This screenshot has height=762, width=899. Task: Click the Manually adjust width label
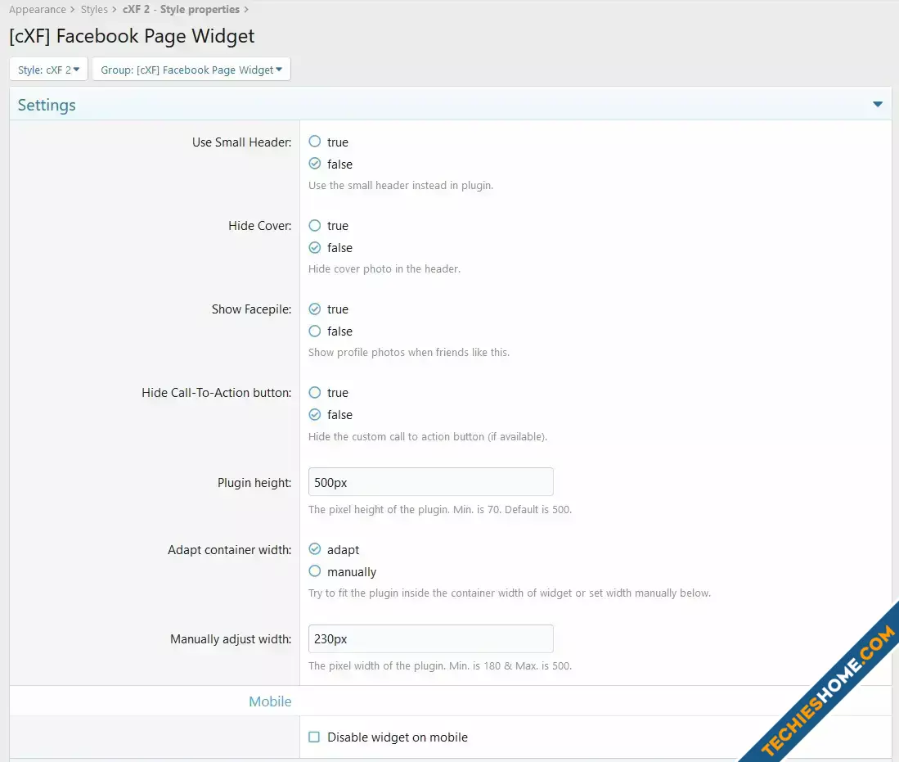point(231,639)
